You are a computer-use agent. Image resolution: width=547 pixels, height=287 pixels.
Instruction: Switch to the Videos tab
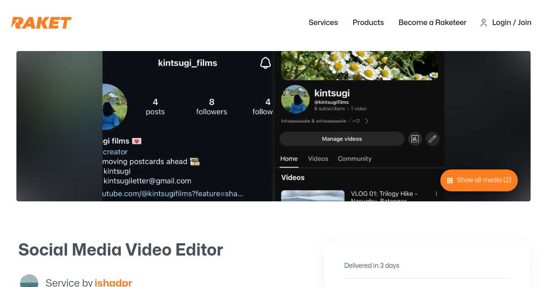tap(318, 159)
